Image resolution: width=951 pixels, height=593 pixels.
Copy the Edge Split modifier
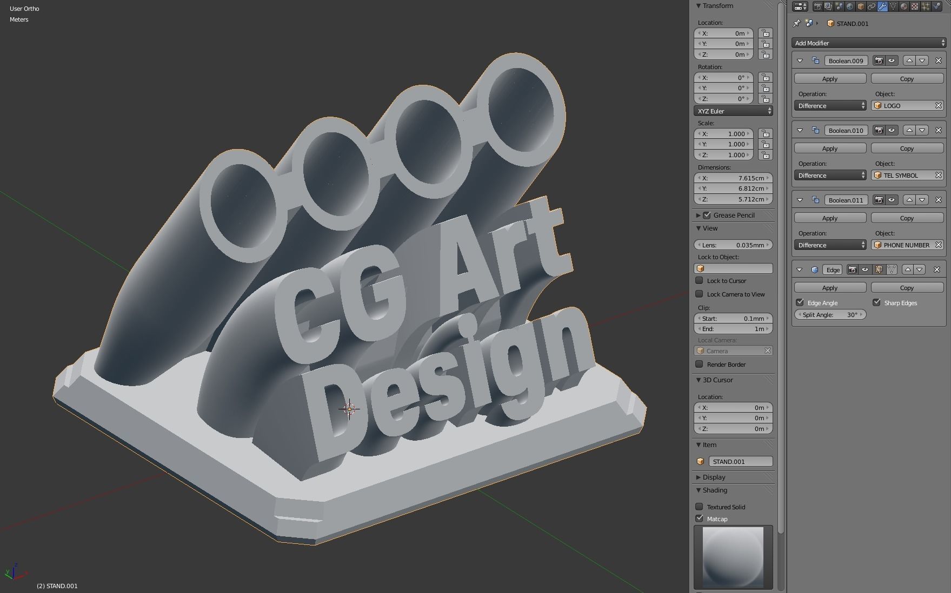pyautogui.click(x=907, y=287)
